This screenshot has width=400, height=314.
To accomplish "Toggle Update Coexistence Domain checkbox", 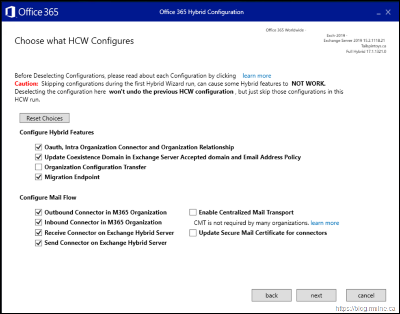I will click(x=39, y=157).
